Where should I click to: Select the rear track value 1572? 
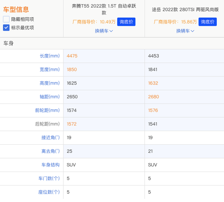pyautogui.click(x=71, y=124)
